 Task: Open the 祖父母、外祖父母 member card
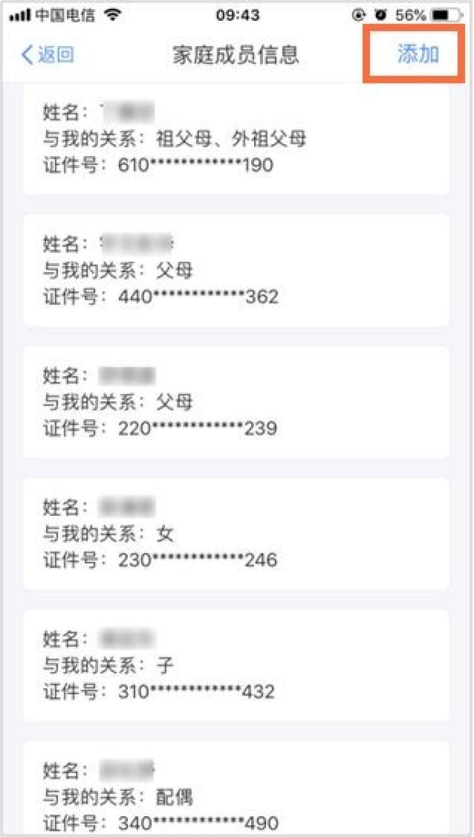(x=236, y=138)
